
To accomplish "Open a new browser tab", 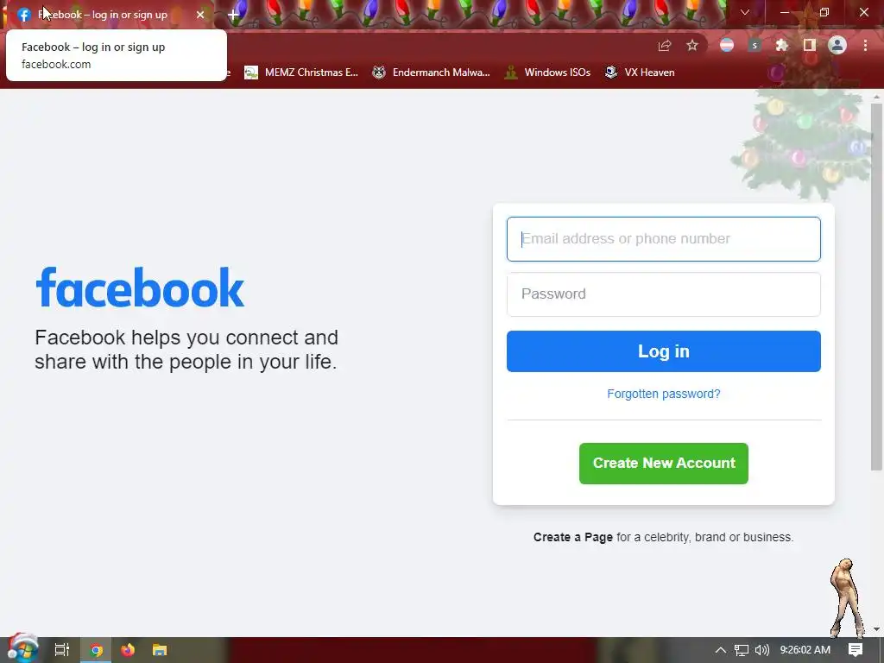I will tap(233, 15).
